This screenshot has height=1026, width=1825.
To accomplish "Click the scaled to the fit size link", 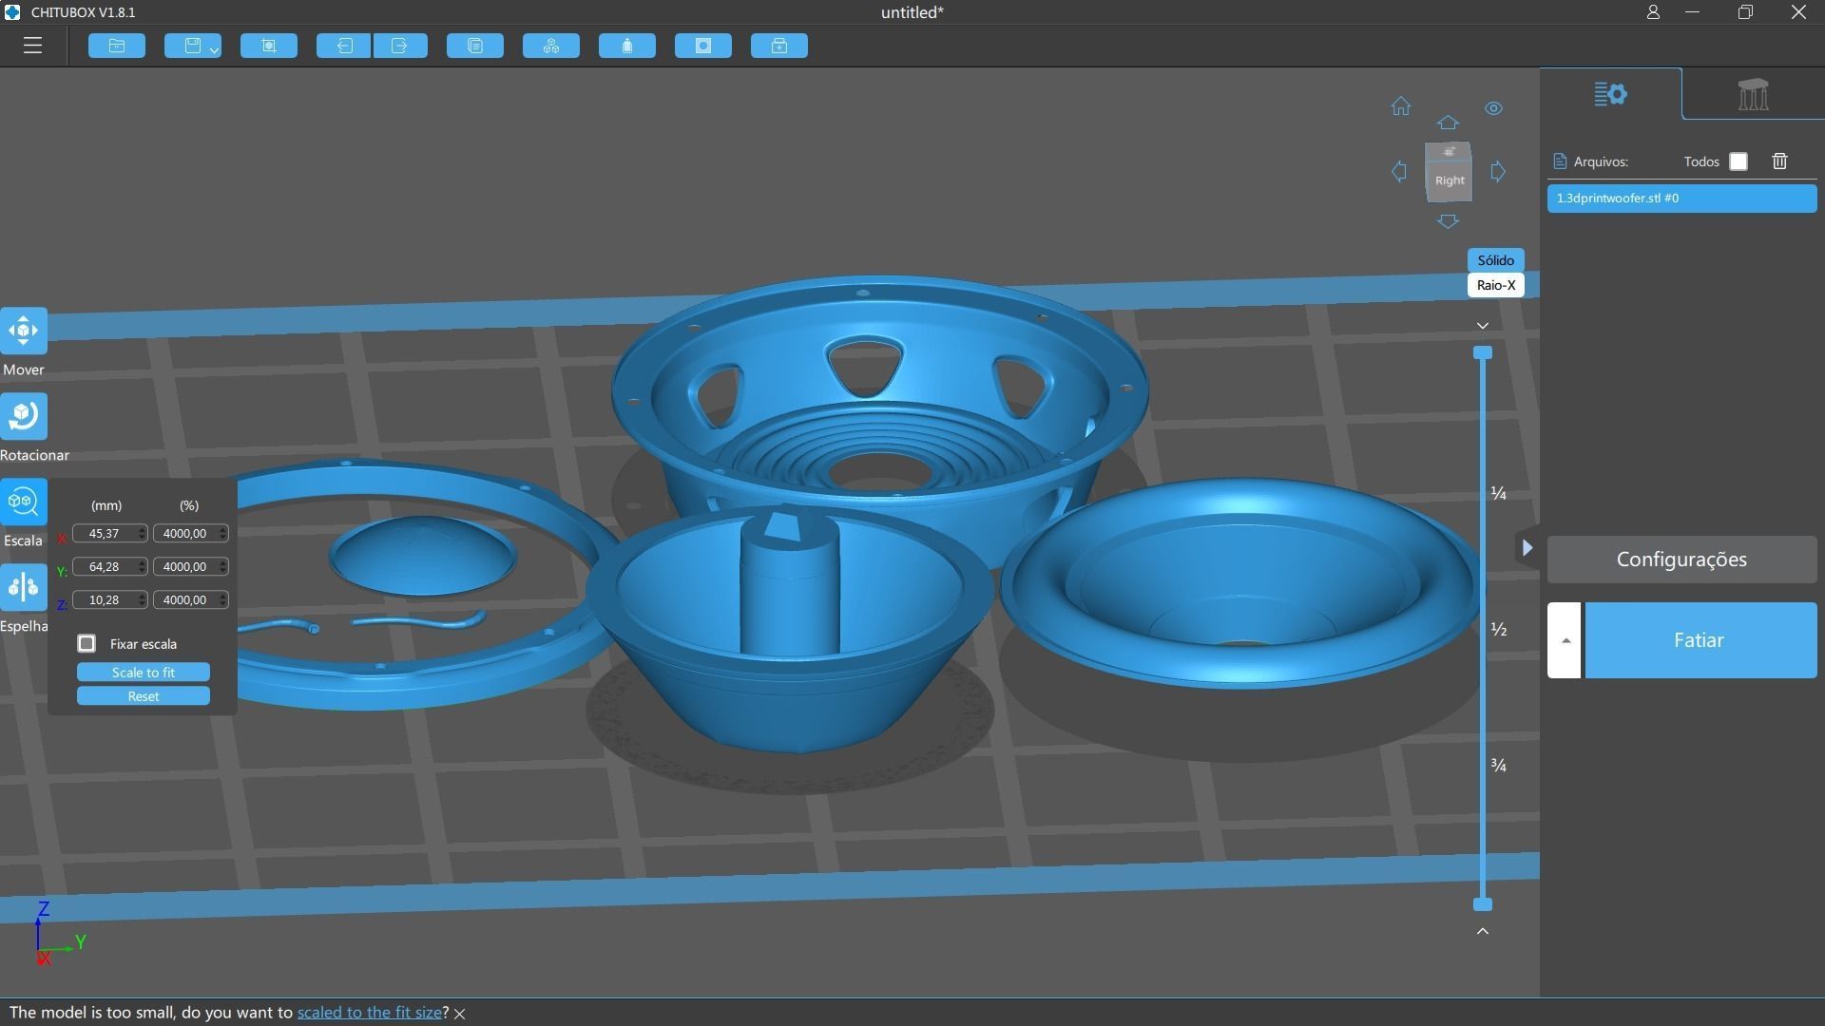I will pos(369,1013).
